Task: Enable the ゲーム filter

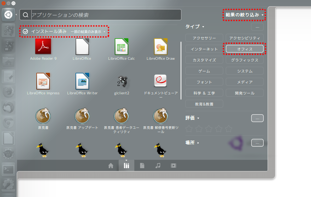Action: 204,71
